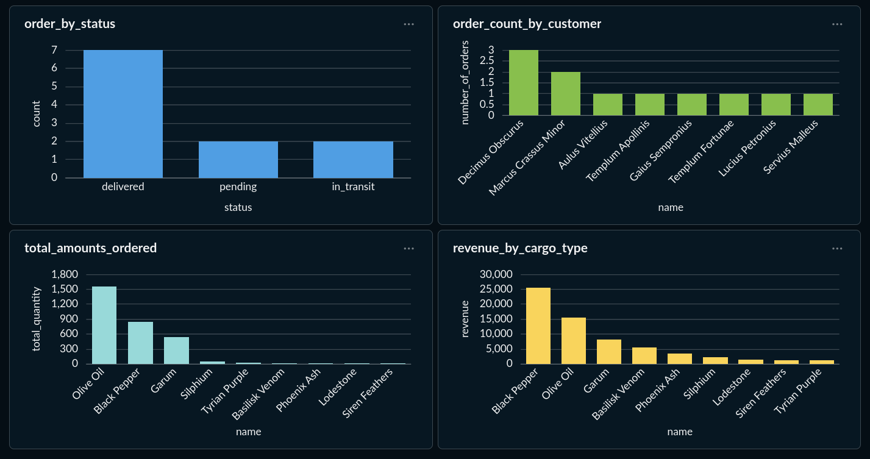The width and height of the screenshot is (870, 459).
Task: Click the Olive Oil bar in total_amounts_ordered
Action: pos(104,325)
